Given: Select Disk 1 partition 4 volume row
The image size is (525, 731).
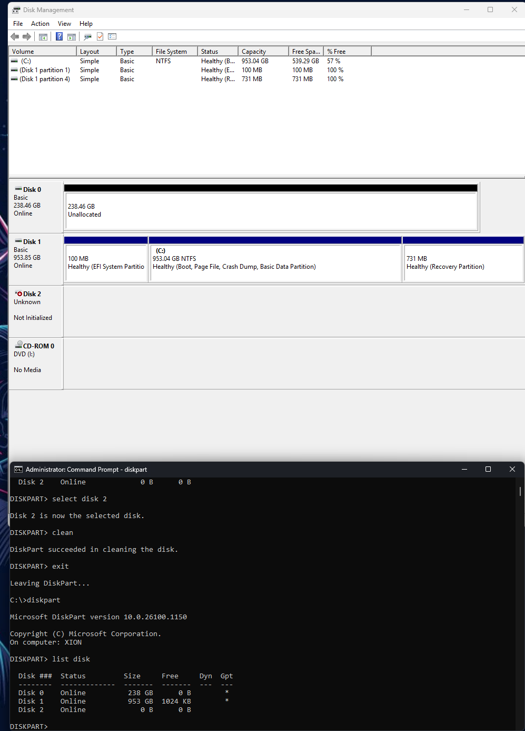Looking at the screenshot, I should 44,79.
